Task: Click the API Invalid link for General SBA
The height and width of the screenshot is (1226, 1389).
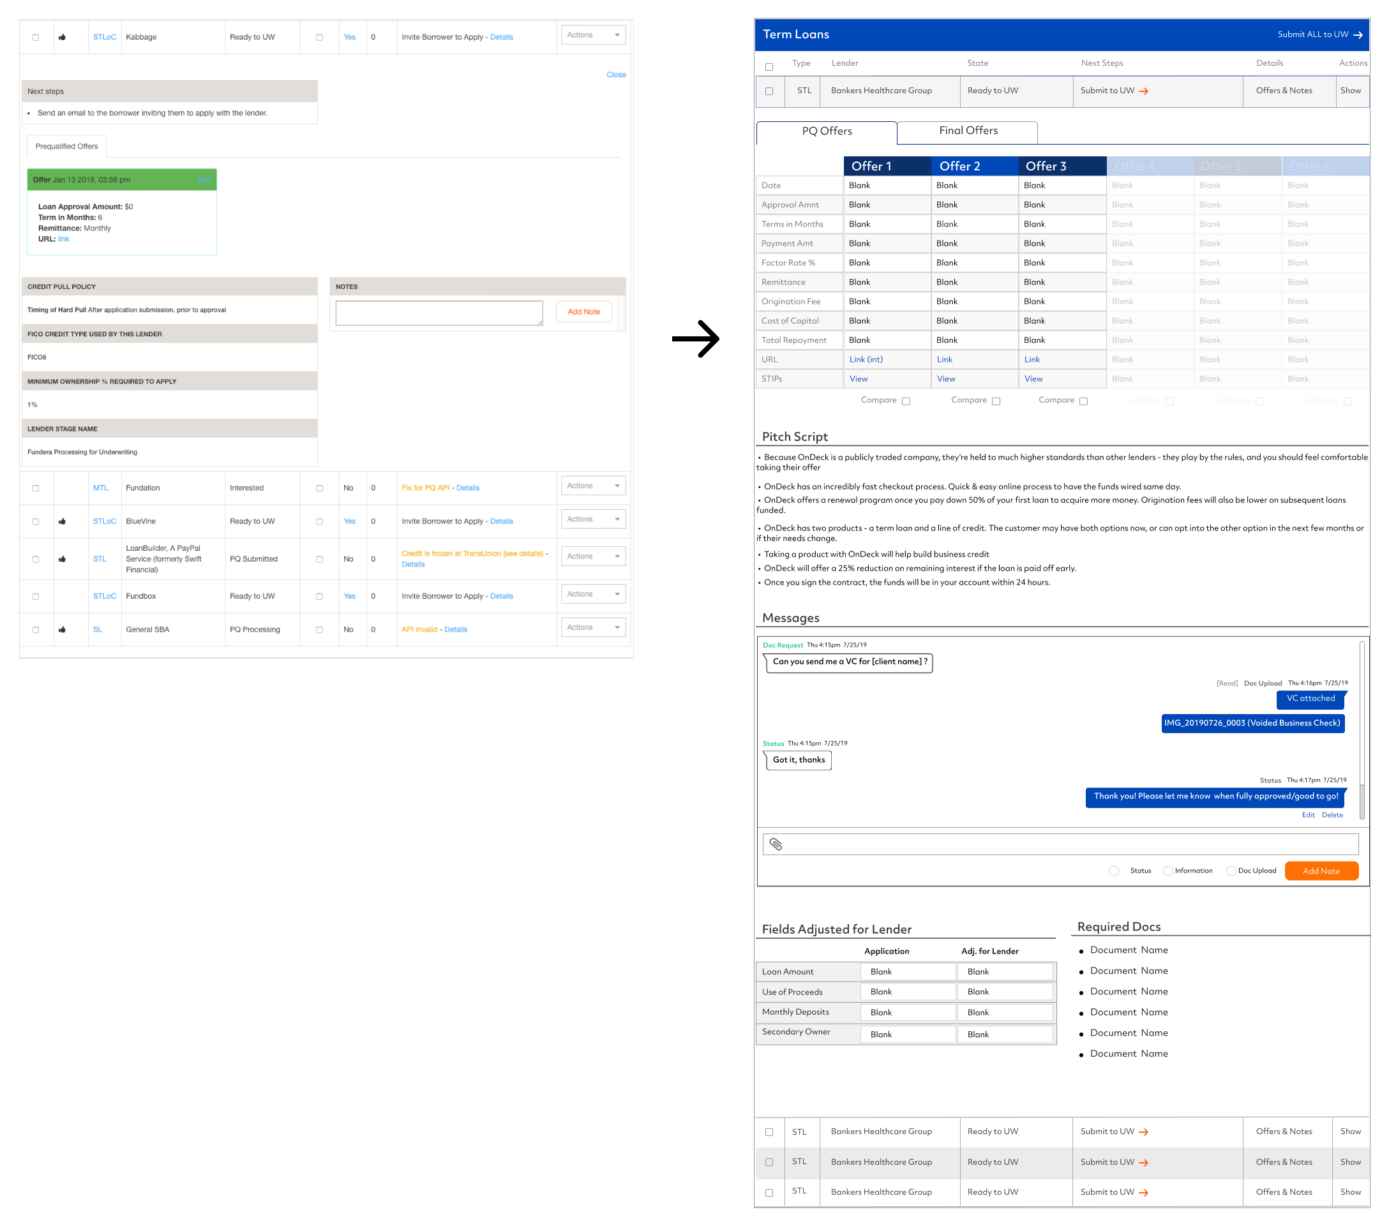Action: tap(419, 629)
